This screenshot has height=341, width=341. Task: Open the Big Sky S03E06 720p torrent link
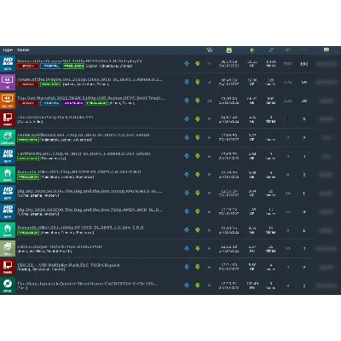pyautogui.click(x=90, y=210)
